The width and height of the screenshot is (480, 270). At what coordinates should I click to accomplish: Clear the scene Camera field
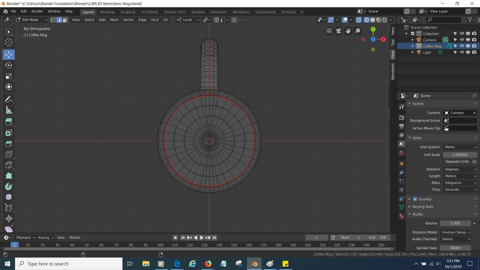(x=474, y=113)
